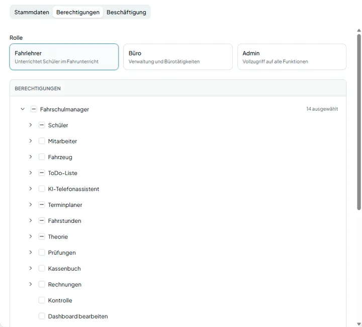Screen dimensions: 362x327
Task: Click the Rechnungen tree label
Action: coord(65,285)
